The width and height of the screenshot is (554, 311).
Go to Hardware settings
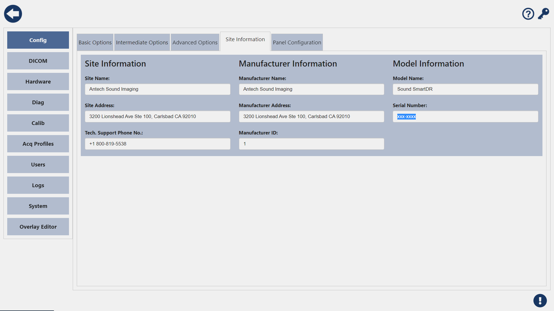[x=38, y=81]
